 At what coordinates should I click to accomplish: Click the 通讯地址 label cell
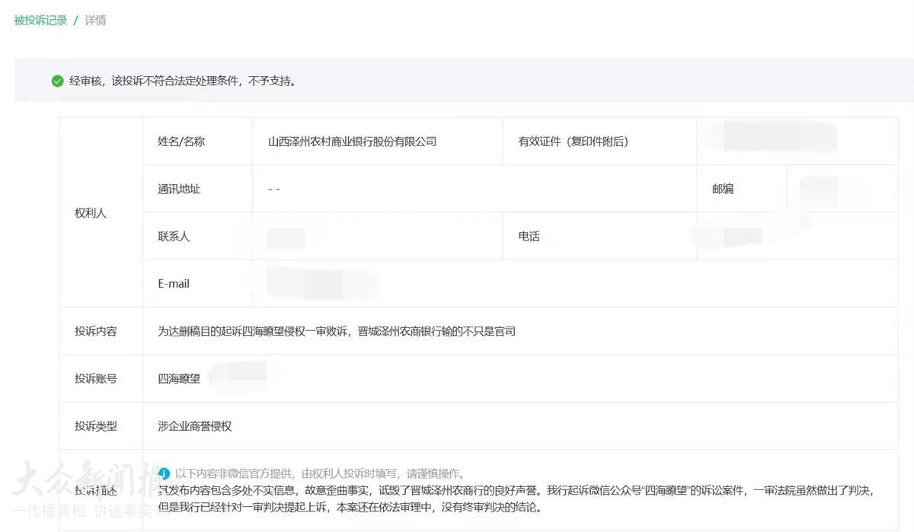(179, 189)
